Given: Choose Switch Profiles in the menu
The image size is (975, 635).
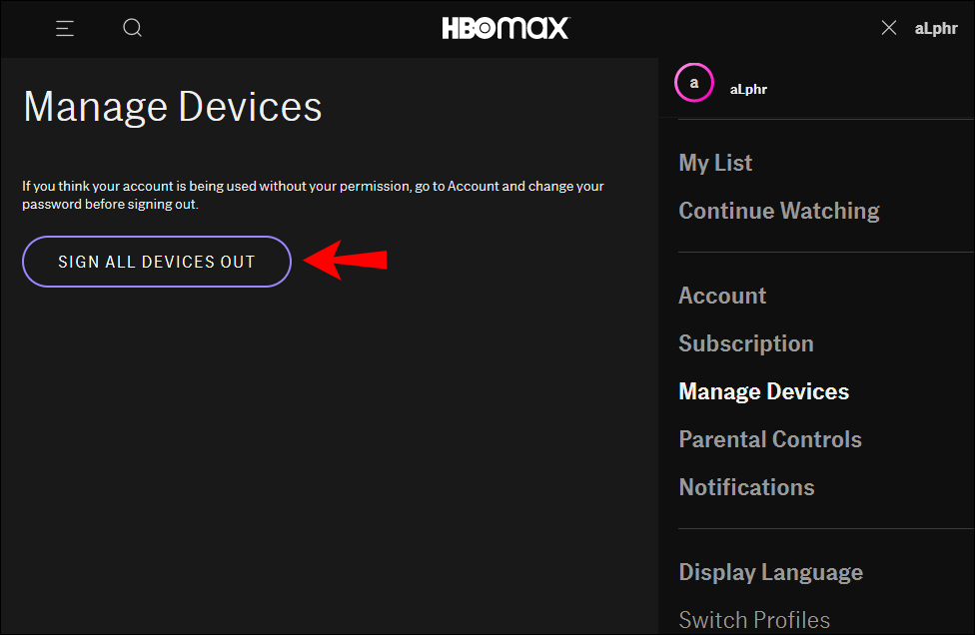Looking at the screenshot, I should (754, 619).
